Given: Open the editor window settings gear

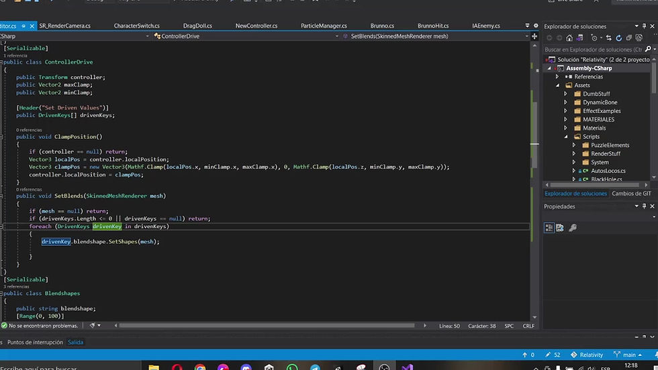Looking at the screenshot, I should coord(536,26).
